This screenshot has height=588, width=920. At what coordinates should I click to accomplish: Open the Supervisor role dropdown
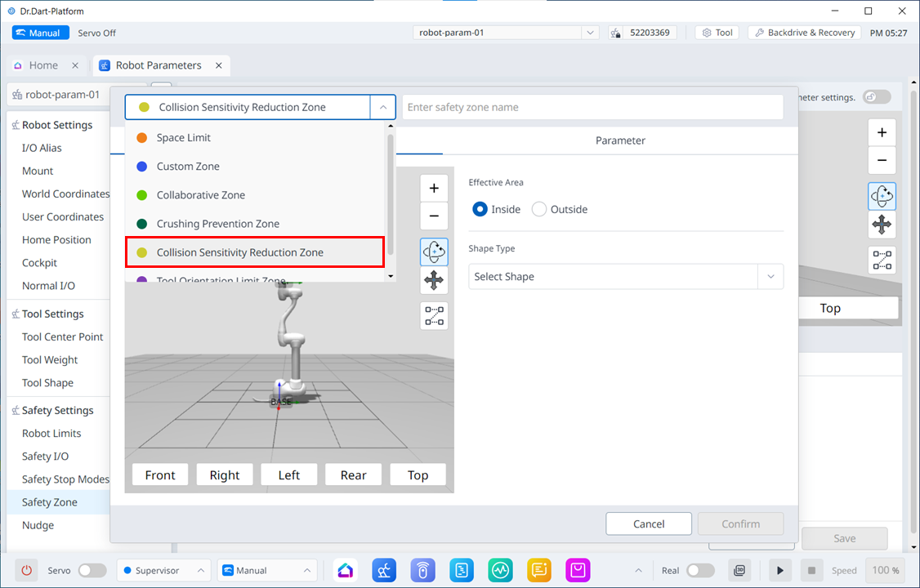tap(163, 570)
